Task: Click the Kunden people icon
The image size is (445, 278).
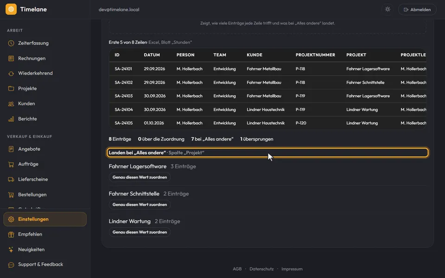Action: pyautogui.click(x=11, y=104)
